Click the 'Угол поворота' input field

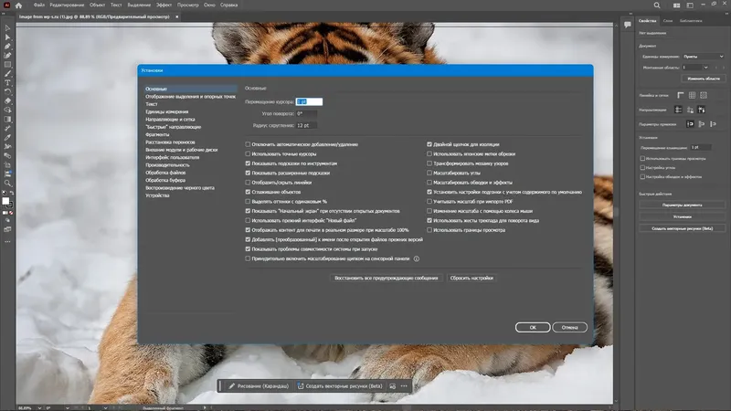[307, 113]
